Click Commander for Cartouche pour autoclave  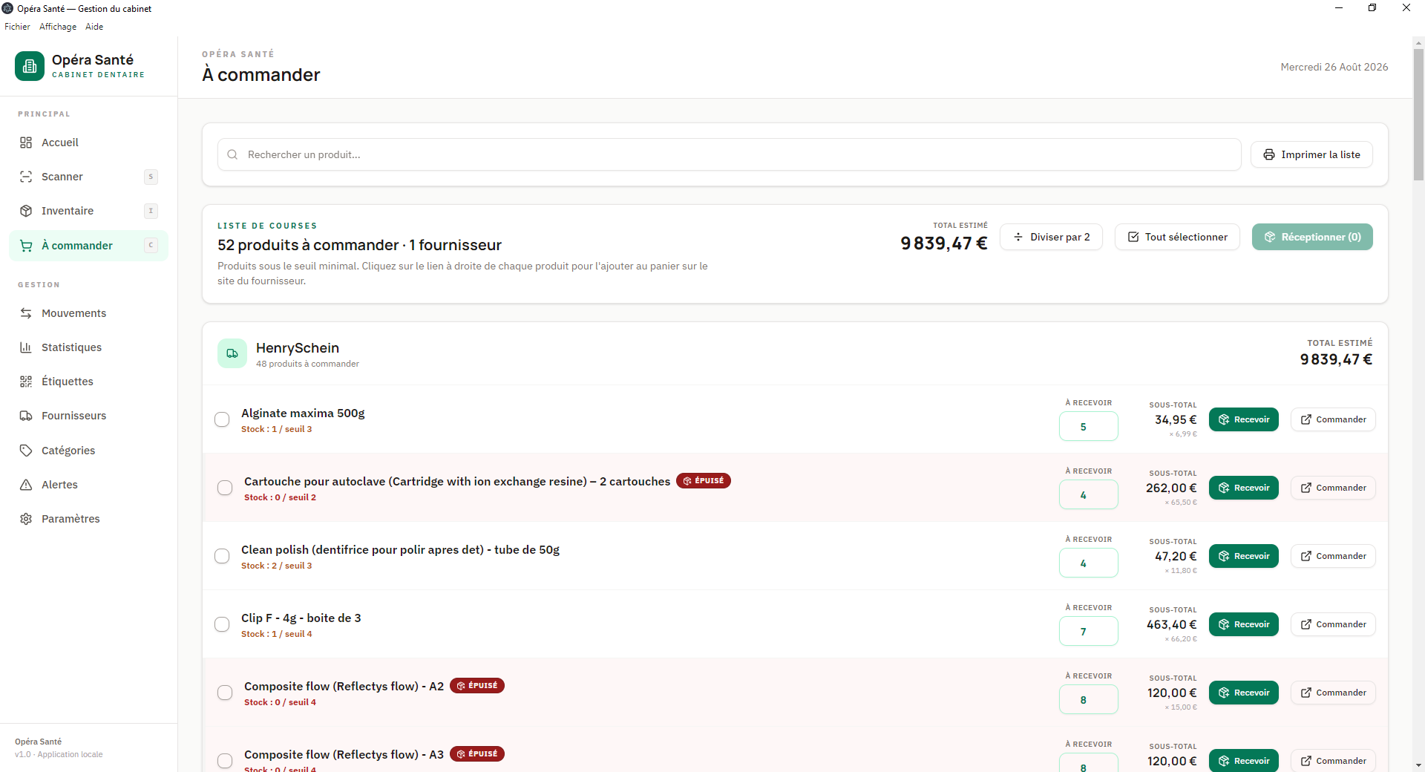(1333, 488)
